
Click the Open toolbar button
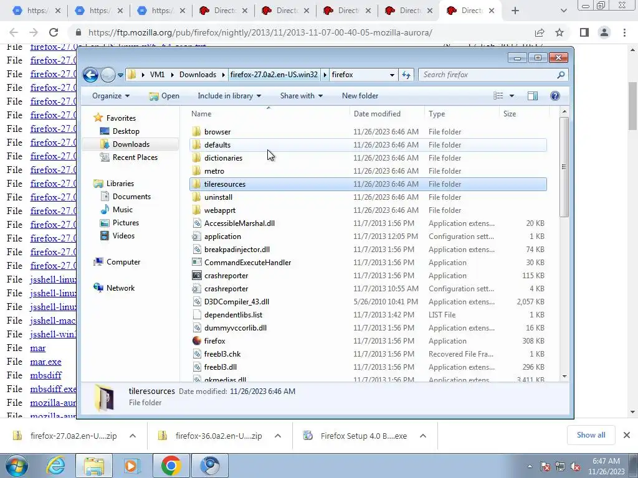tap(164, 96)
